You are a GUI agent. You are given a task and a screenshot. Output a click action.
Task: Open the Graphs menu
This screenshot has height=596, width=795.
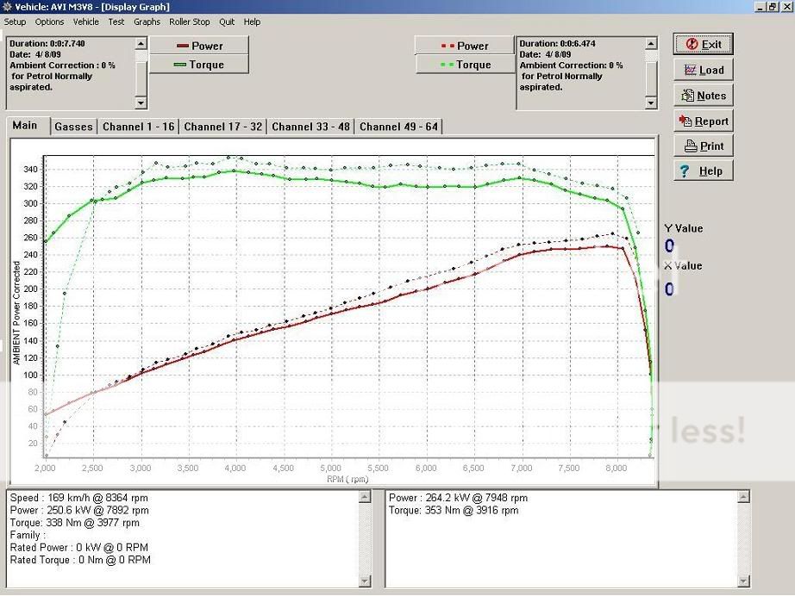point(147,22)
